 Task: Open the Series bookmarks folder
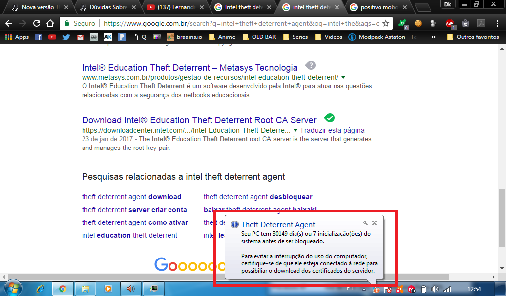(295, 37)
